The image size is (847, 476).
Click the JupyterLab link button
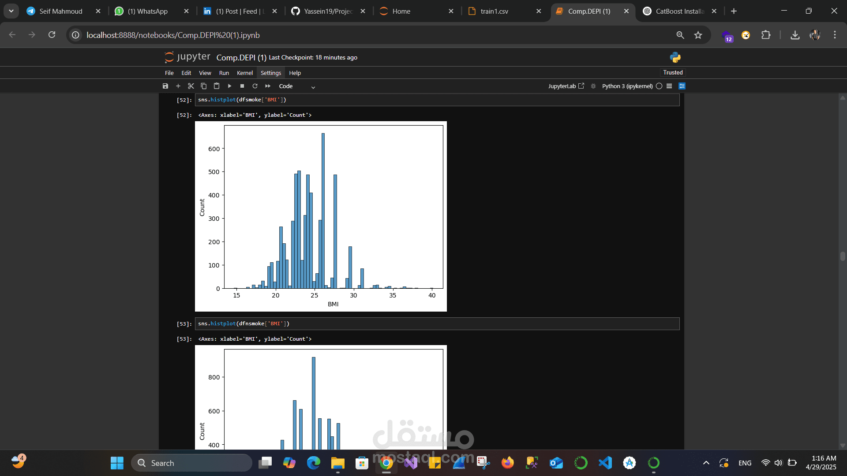566,86
